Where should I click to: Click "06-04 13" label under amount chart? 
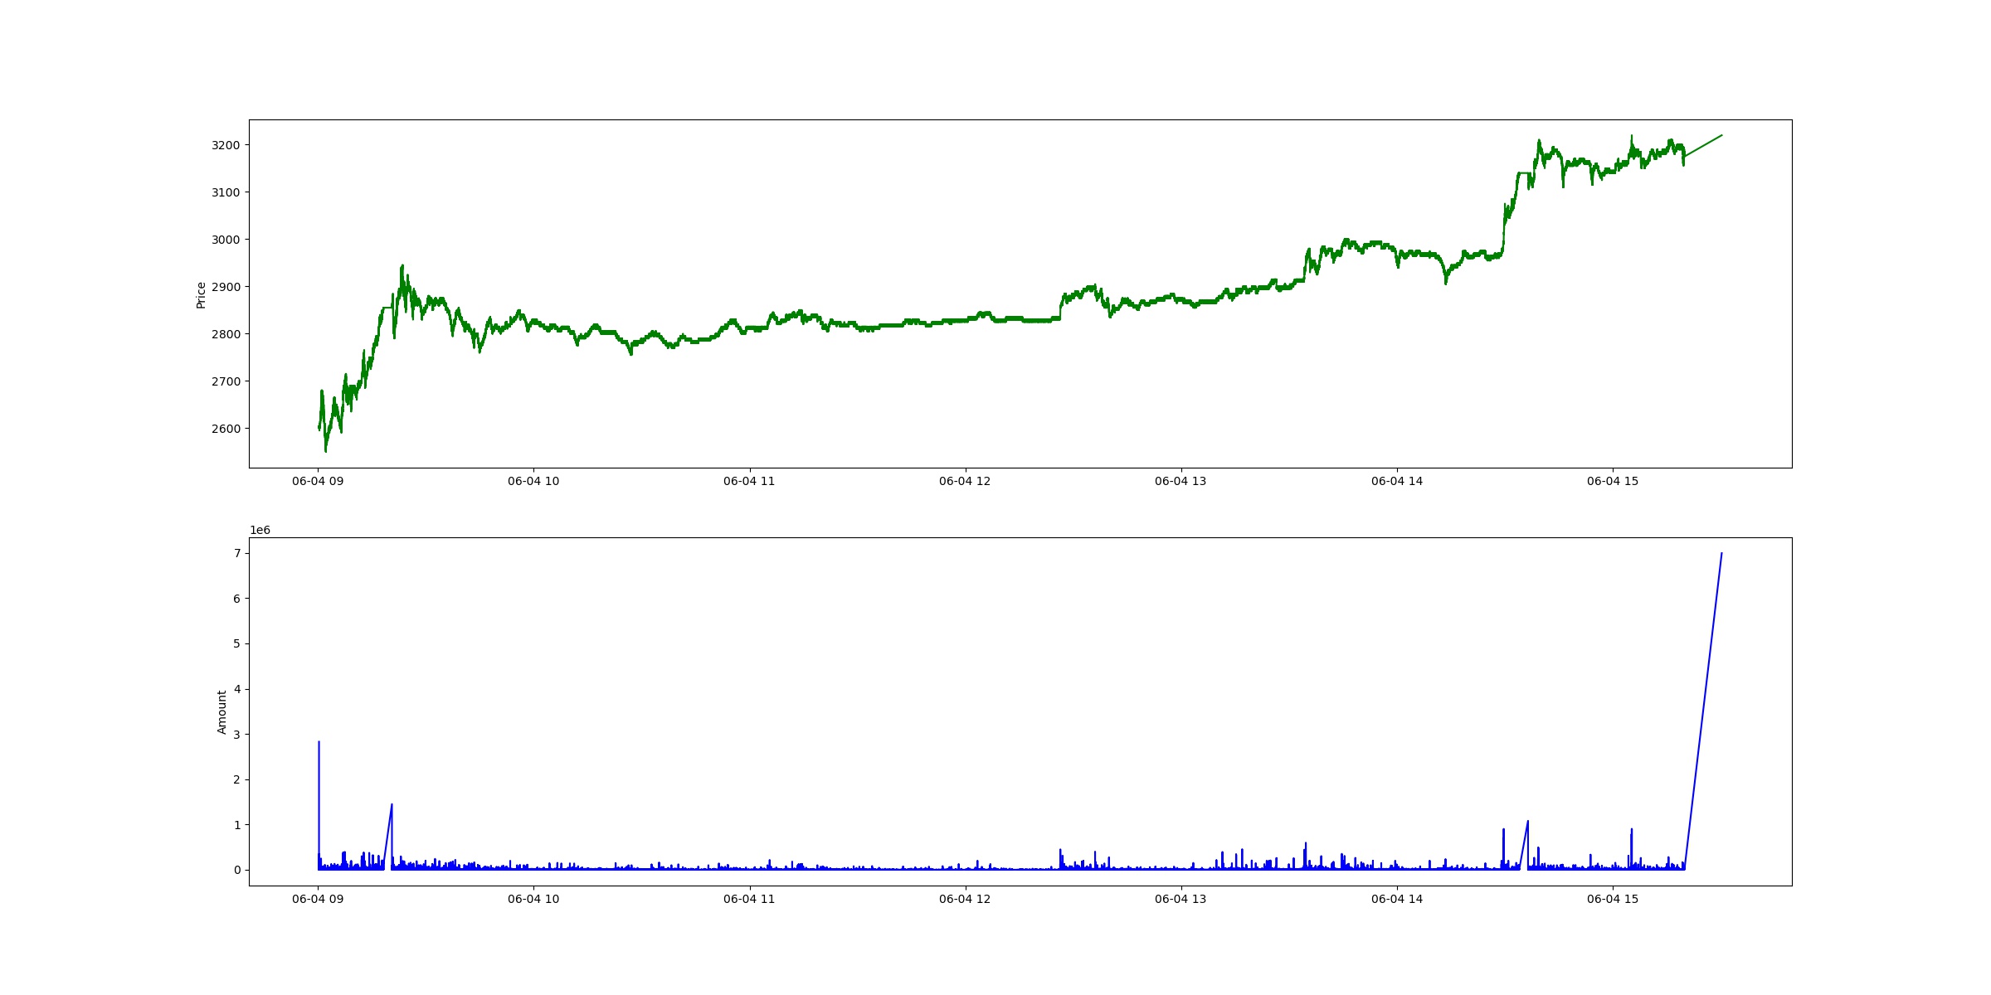(1180, 899)
